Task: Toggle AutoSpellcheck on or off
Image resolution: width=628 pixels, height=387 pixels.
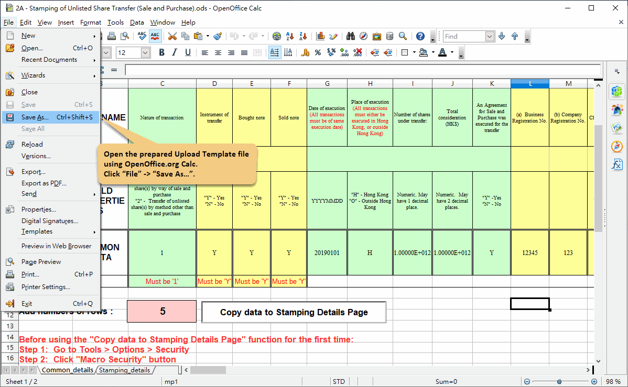Action: click(155, 37)
